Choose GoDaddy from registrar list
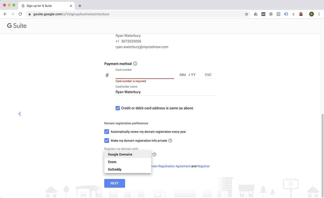Screen dimensions: 324x198 [128, 169]
